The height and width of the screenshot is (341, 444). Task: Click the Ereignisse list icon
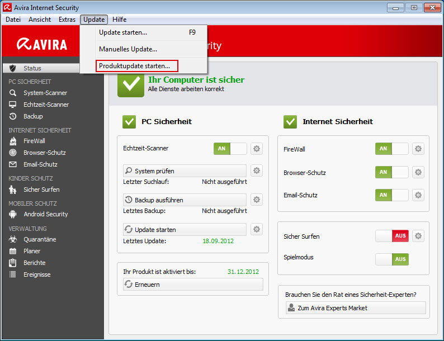click(13, 274)
